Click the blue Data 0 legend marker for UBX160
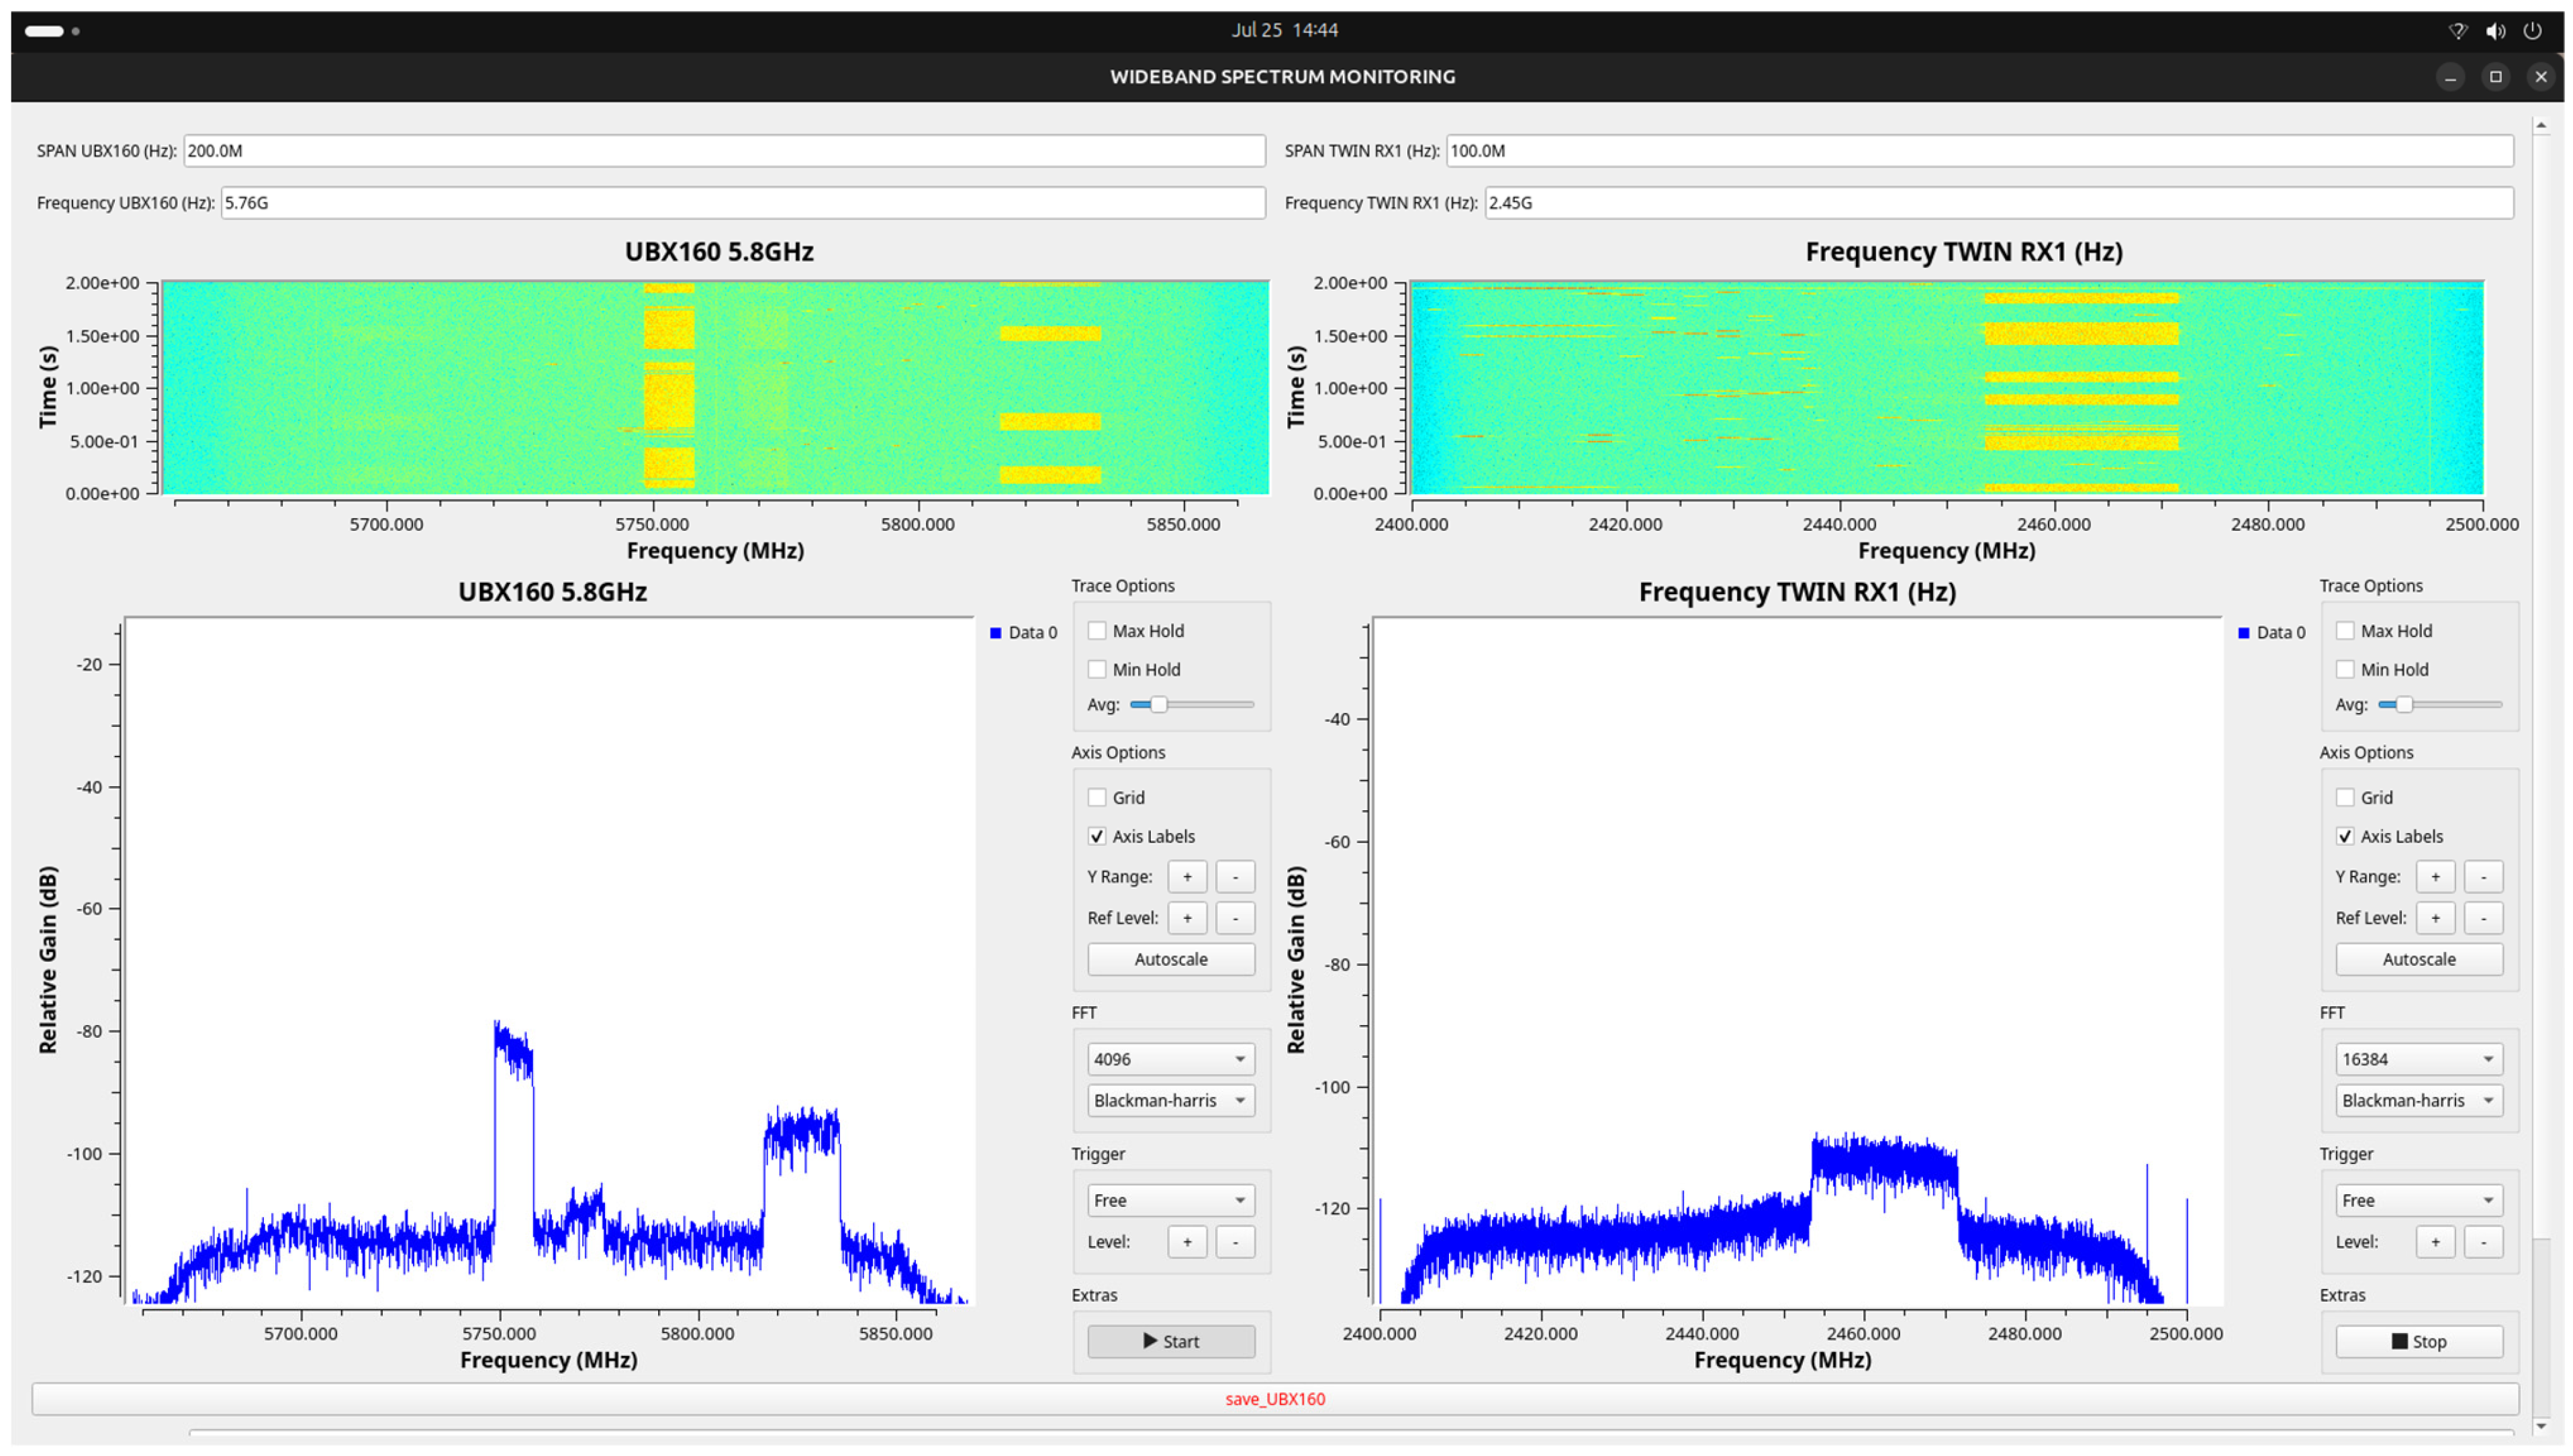Image resolution: width=2573 pixels, height=1456 pixels. [995, 632]
